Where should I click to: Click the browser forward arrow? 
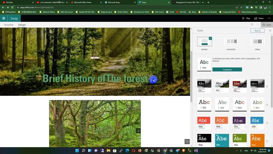(8, 8)
